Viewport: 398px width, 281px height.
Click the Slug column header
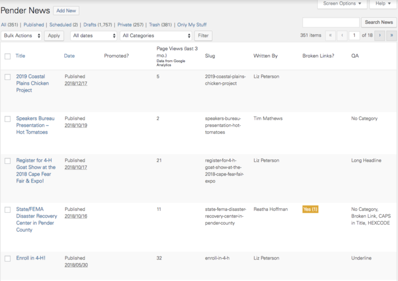tap(210, 56)
